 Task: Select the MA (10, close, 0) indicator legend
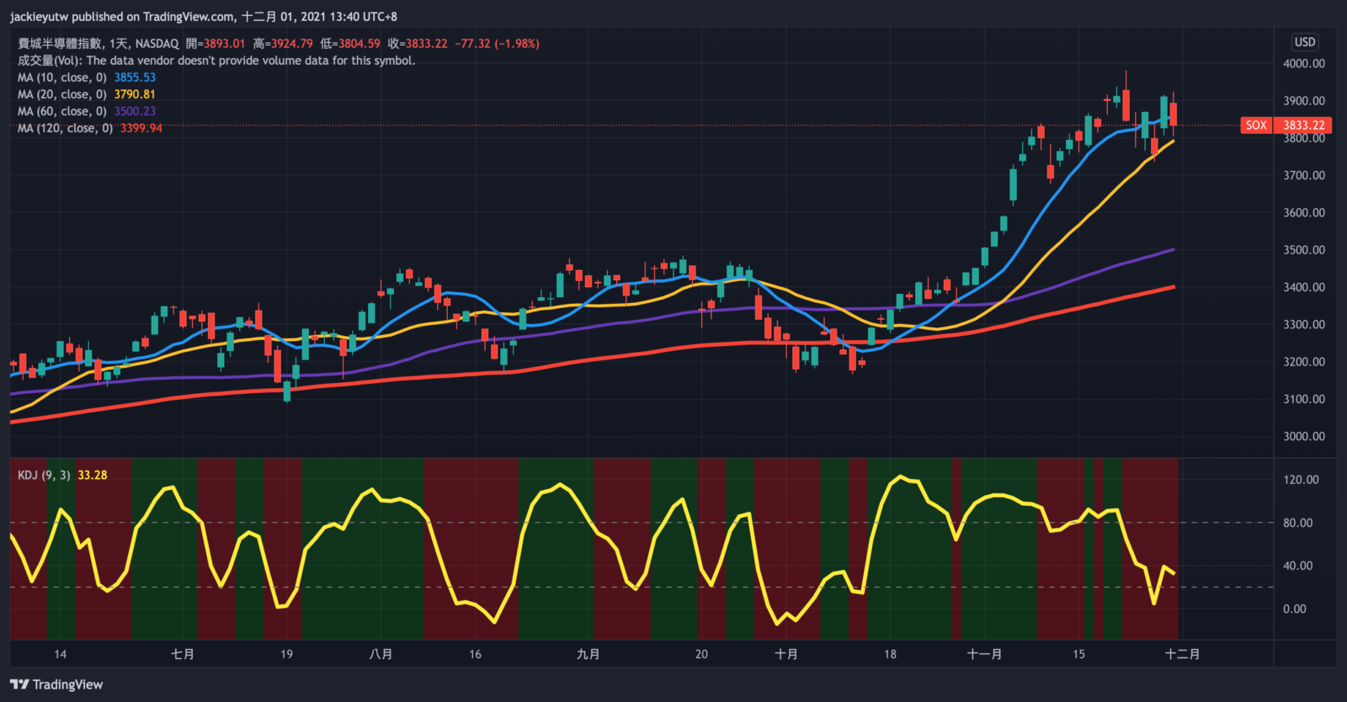(x=62, y=77)
